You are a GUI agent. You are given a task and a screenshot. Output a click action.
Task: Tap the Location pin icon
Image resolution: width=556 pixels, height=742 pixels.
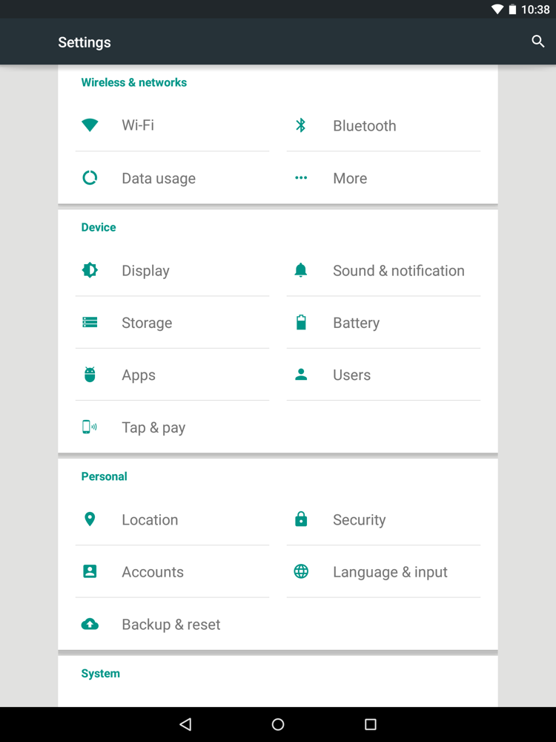click(90, 519)
